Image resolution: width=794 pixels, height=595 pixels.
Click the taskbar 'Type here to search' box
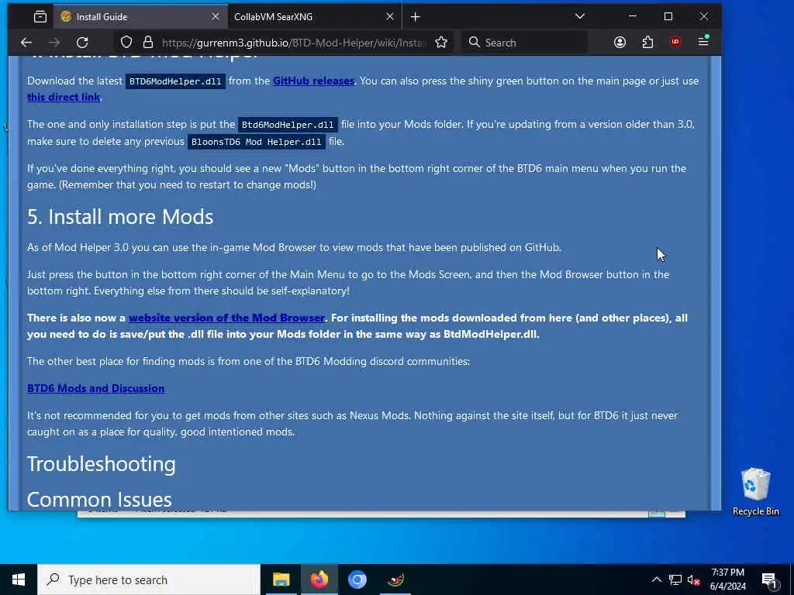pyautogui.click(x=148, y=580)
